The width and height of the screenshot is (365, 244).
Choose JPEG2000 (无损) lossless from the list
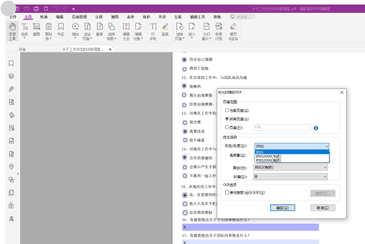[292, 156]
